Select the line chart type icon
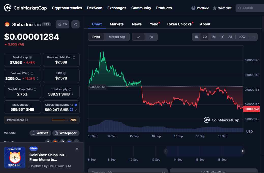The height and width of the screenshot is (173, 264). pyautogui.click(x=138, y=37)
